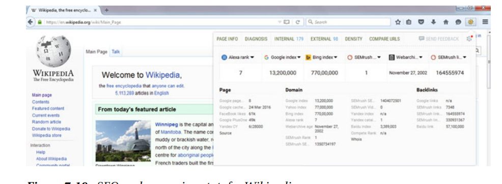The height and width of the screenshot is (184, 502).
Task: Click the Source link under Page
Action: (x=226, y=133)
